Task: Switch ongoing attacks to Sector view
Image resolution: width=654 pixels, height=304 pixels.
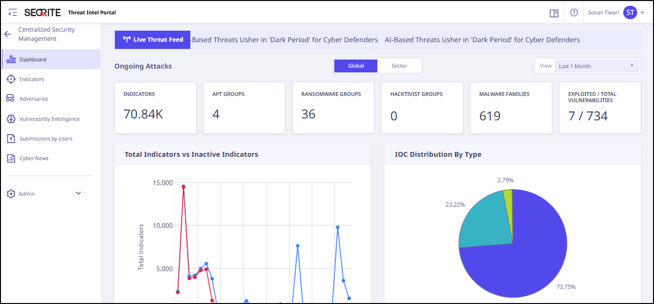Action: pyautogui.click(x=399, y=66)
